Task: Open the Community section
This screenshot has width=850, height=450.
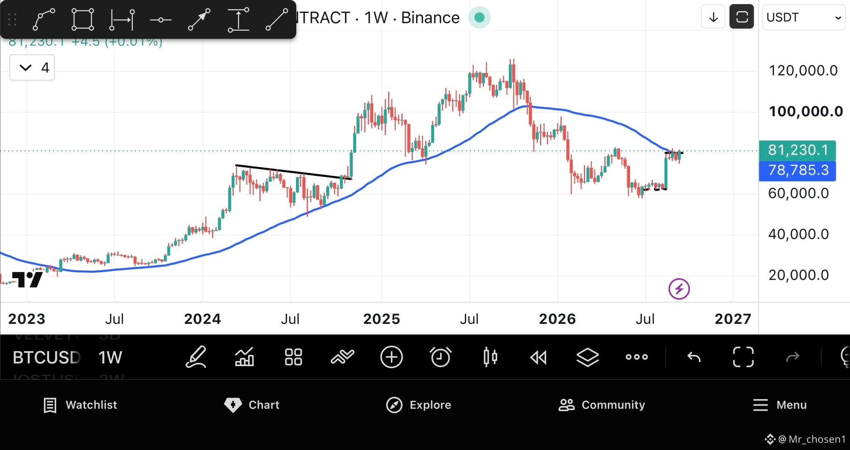Action: point(601,405)
